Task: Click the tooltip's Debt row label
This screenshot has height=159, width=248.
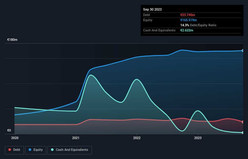Action: point(147,15)
